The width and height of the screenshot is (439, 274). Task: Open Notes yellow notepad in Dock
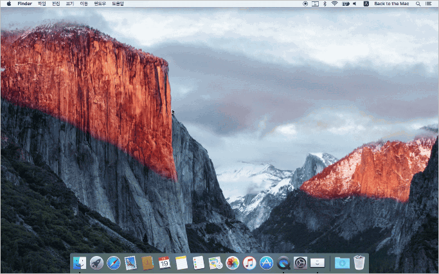(181, 263)
